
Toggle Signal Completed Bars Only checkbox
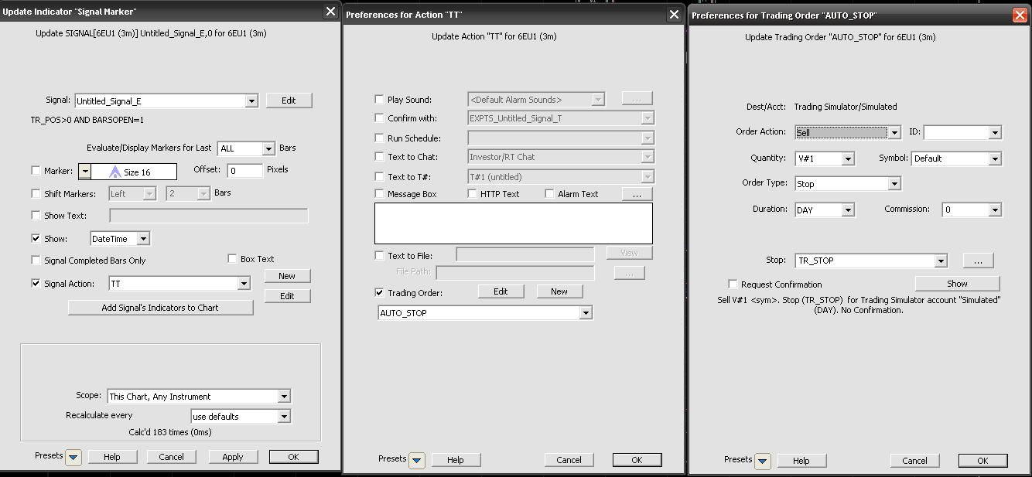(x=36, y=261)
